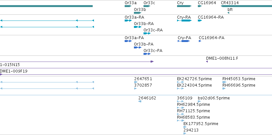Select the CG16964-PA protein label
Screen dimensions: 272x135
[212, 38]
